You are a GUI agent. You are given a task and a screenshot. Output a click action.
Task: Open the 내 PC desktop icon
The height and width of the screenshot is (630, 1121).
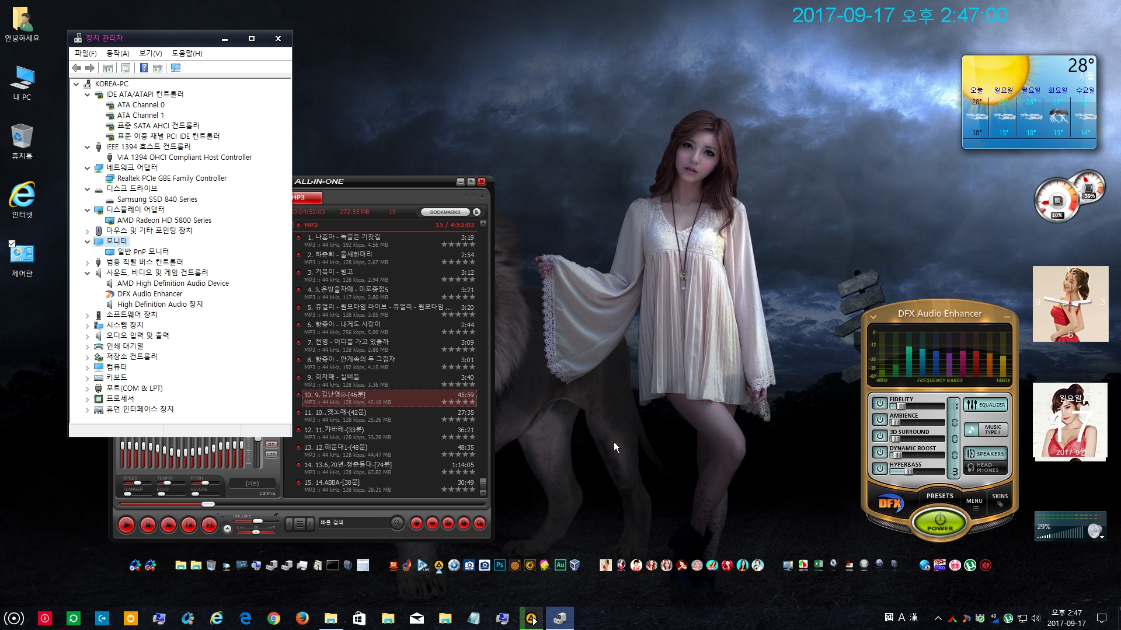tap(22, 83)
